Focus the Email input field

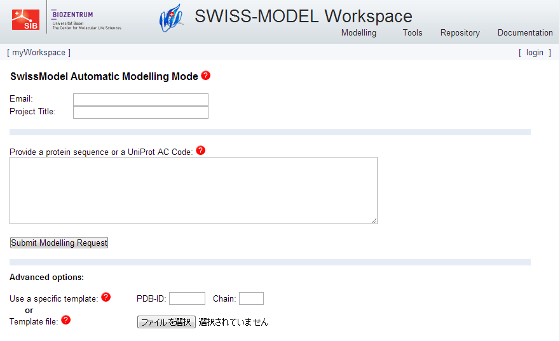140,100
